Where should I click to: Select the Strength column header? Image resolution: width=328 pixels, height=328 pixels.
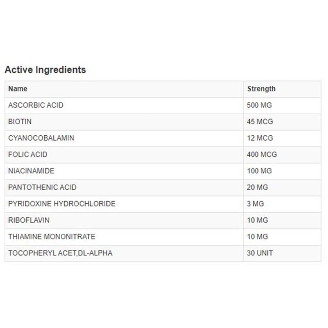(261, 89)
